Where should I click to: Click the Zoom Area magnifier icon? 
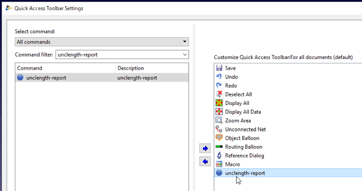[x=219, y=120]
